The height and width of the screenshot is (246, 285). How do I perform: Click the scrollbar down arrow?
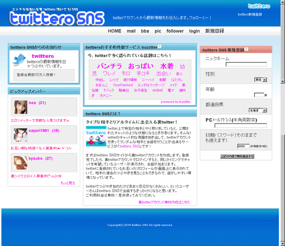click(x=283, y=243)
